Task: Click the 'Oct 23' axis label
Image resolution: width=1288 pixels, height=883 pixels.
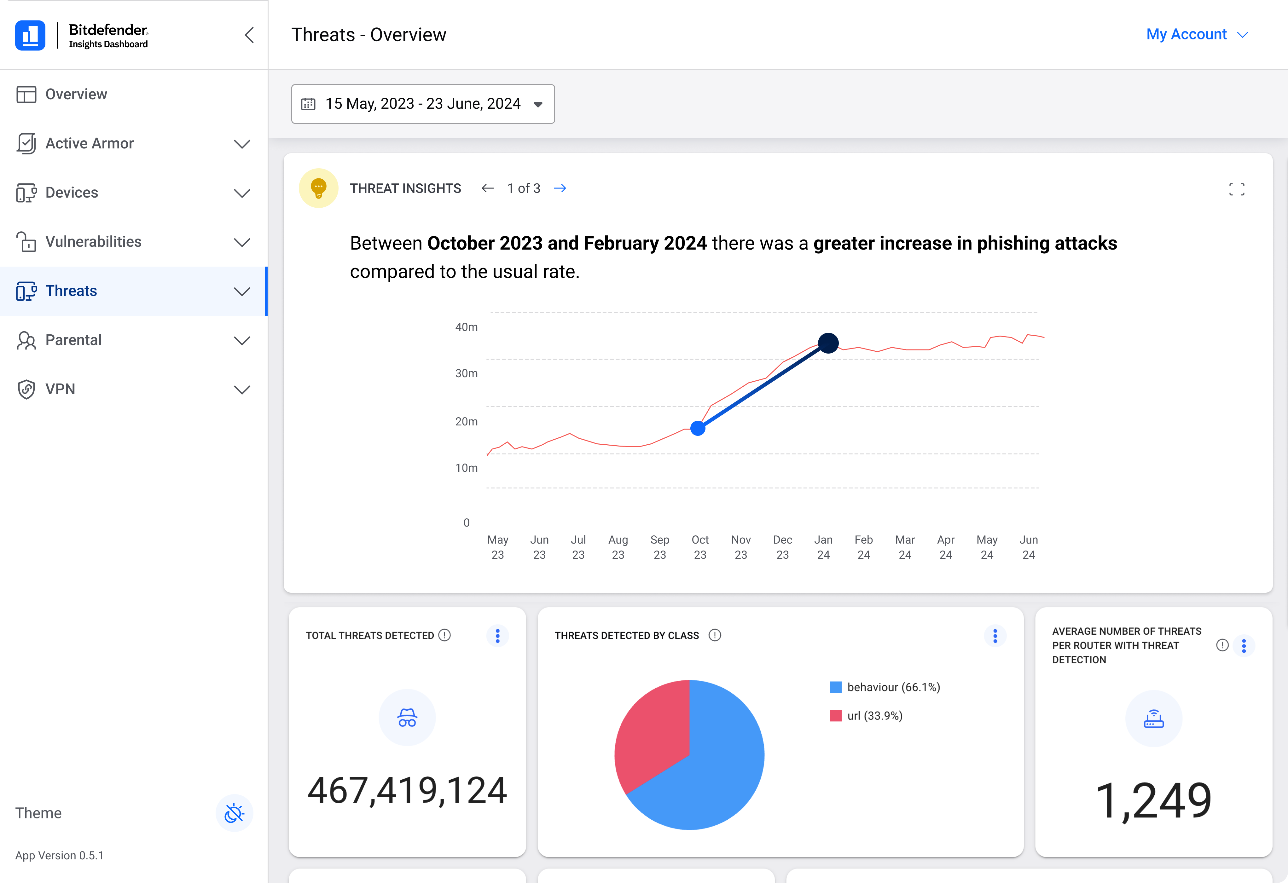Action: point(700,547)
